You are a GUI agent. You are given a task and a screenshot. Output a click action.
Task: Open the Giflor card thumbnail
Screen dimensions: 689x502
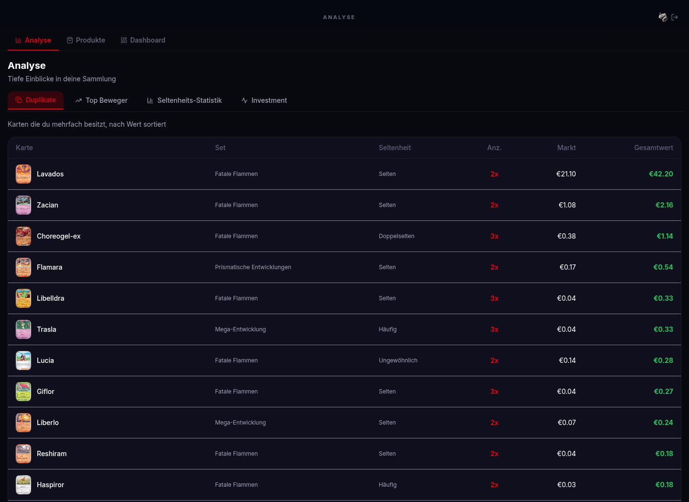click(23, 392)
